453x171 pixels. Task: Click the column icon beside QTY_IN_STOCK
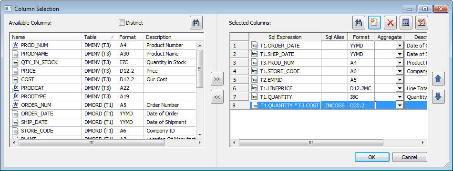click(x=16, y=63)
